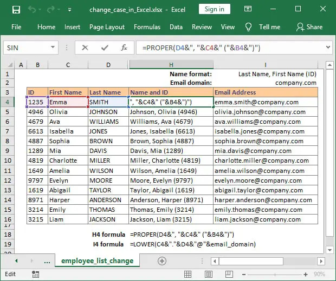Screen dimensions: 336x281
Task: Switch to Normal view icon
Action: click(188, 274)
